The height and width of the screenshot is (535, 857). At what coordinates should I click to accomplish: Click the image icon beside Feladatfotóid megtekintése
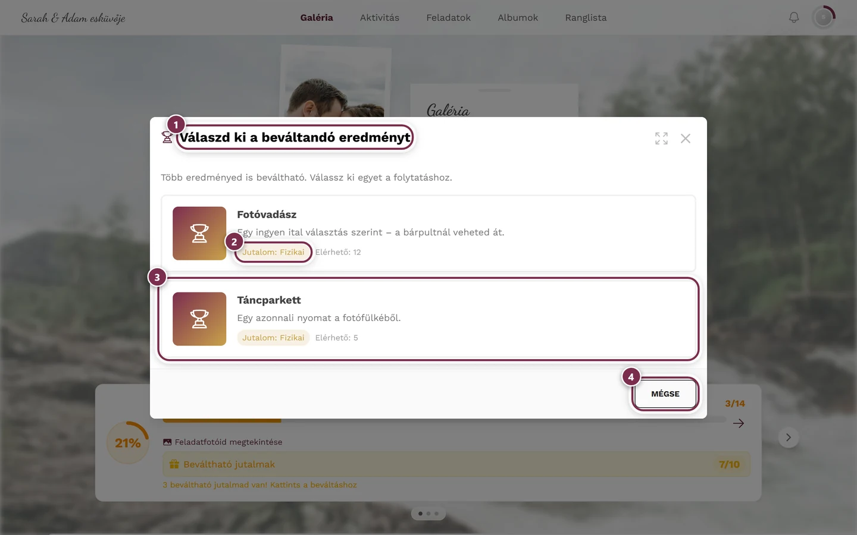pos(167,442)
